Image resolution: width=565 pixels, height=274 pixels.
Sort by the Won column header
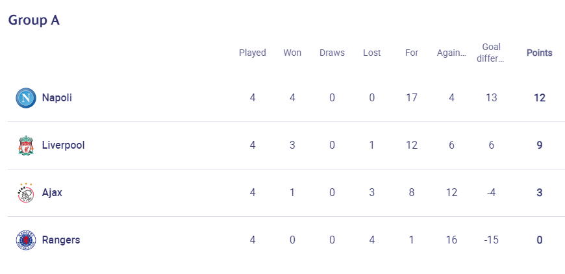[292, 53]
